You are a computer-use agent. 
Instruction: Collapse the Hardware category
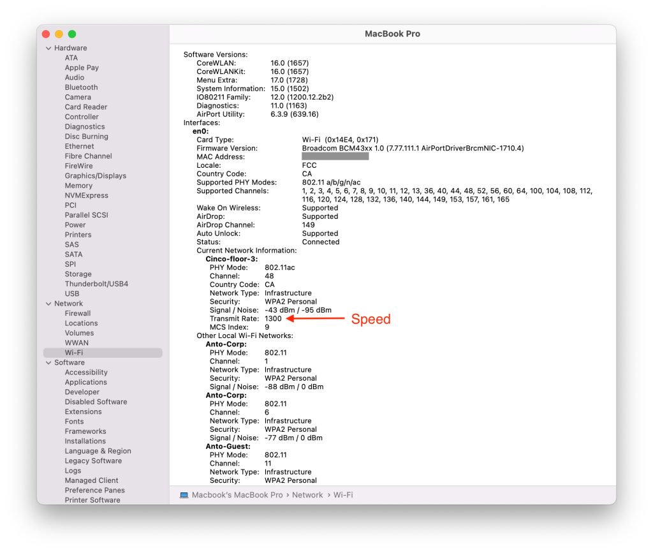click(x=48, y=48)
